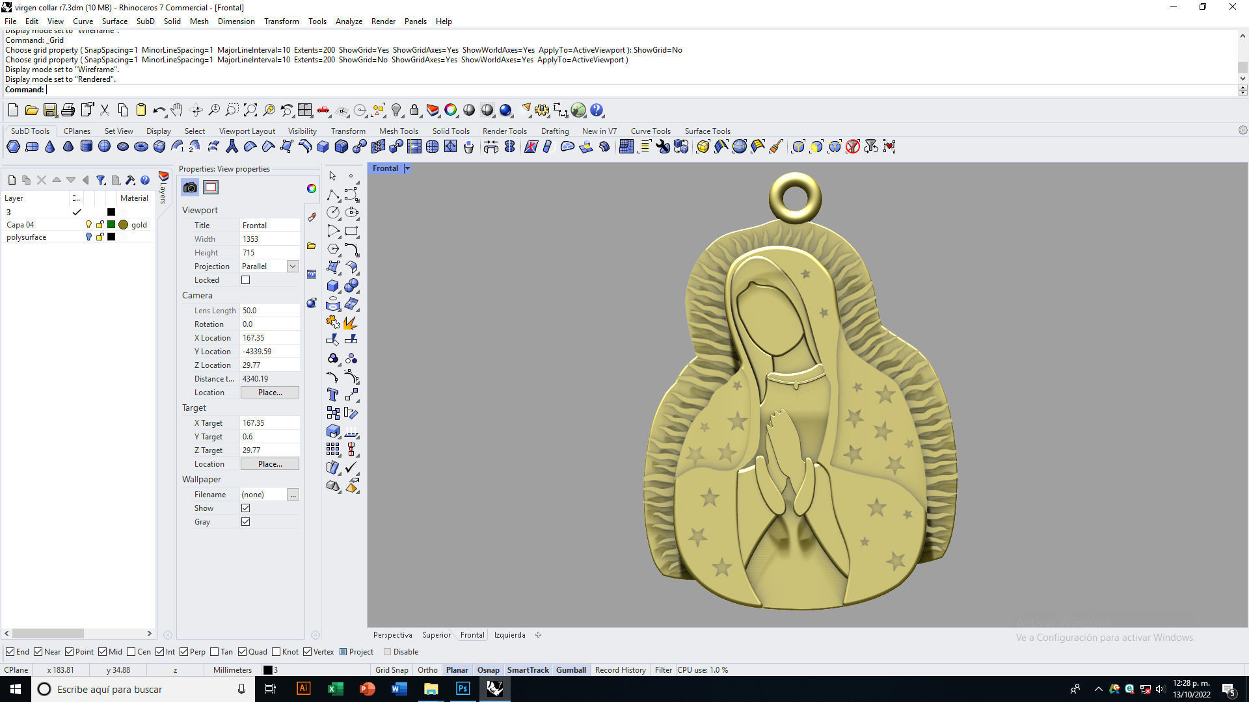The width and height of the screenshot is (1249, 702).
Task: Toggle the Locked viewport checkbox
Action: coord(245,280)
